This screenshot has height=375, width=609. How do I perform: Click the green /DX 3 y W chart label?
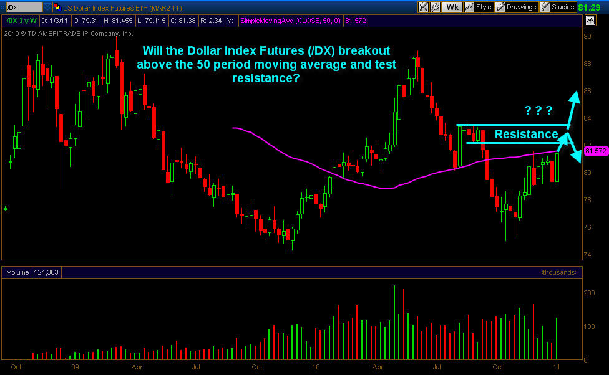pyautogui.click(x=21, y=20)
